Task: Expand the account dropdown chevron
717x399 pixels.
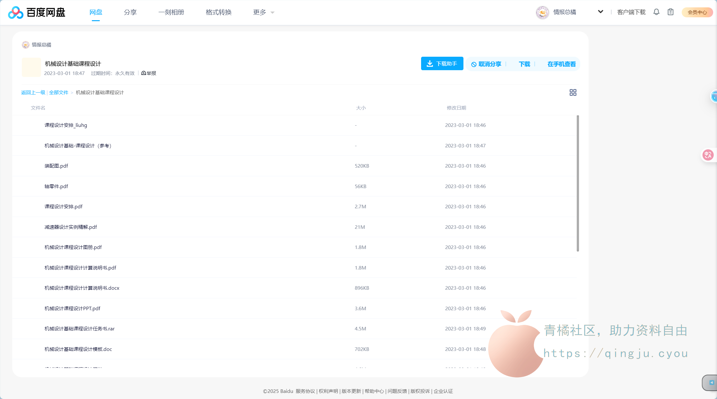Action: tap(600, 12)
